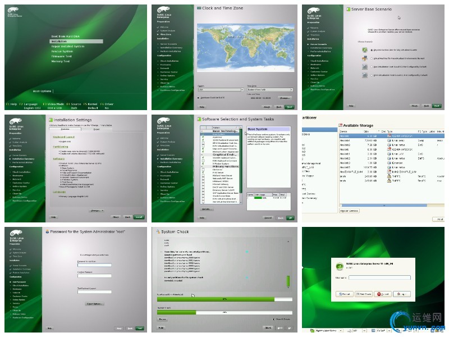Open the language dropdown in the login screen bar

click(x=329, y=330)
